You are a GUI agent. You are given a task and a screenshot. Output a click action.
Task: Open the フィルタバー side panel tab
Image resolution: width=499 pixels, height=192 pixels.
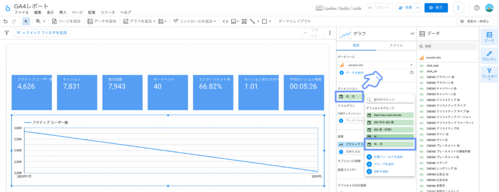click(x=489, y=74)
